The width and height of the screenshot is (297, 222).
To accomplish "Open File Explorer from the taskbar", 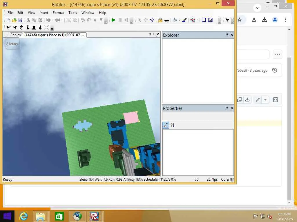I will click(40, 216).
